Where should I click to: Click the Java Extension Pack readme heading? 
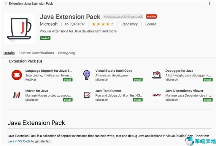click(36, 123)
